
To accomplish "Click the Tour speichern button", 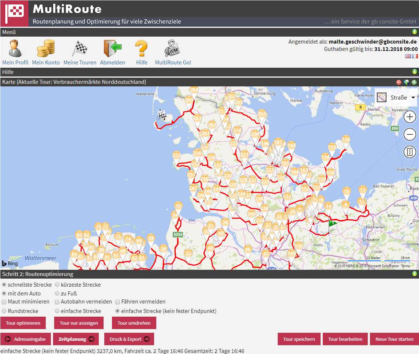I will pyautogui.click(x=299, y=339).
